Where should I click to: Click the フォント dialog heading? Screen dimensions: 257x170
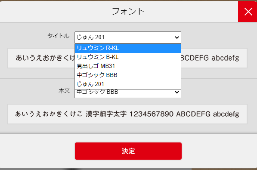128,12
